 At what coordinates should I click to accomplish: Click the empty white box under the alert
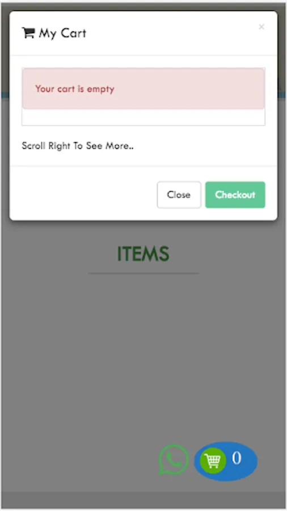[x=143, y=117]
